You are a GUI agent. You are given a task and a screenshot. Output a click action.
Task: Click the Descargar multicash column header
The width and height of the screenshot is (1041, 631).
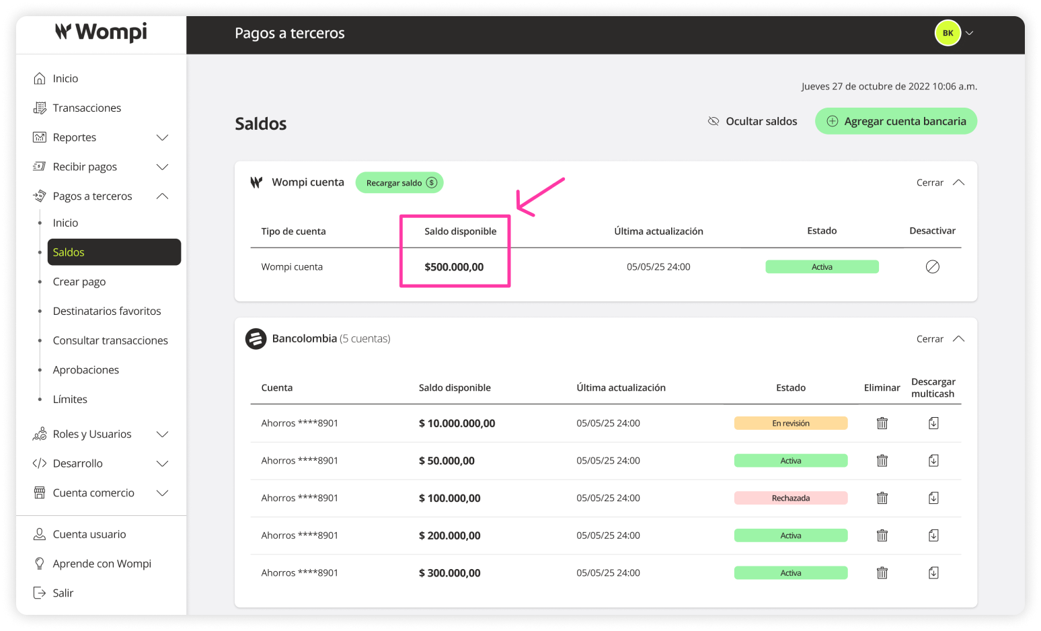[x=933, y=387]
